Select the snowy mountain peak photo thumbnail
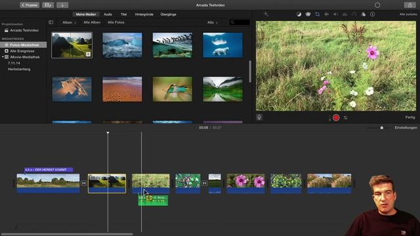 click(72, 89)
